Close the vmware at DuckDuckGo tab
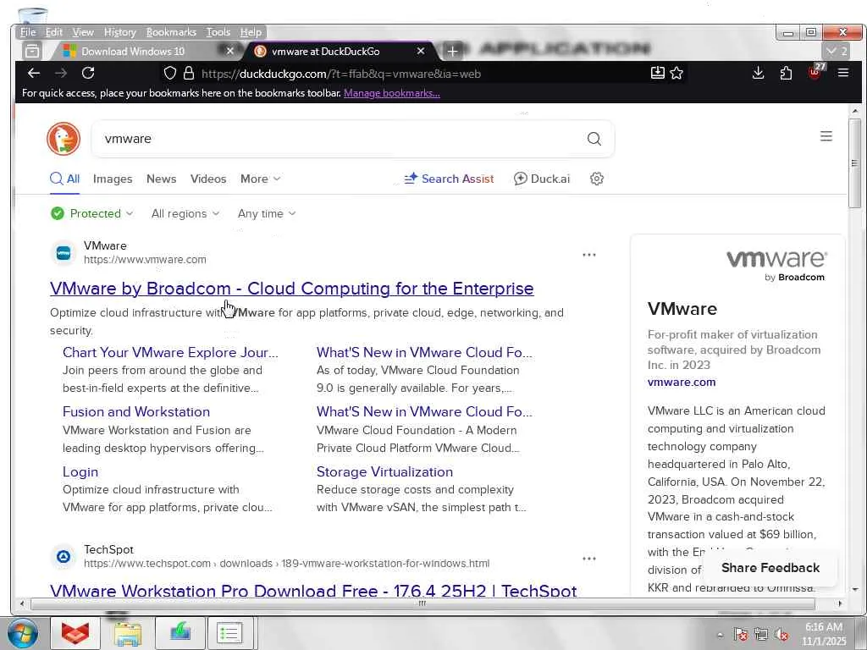Image resolution: width=867 pixels, height=650 pixels. pyautogui.click(x=420, y=51)
